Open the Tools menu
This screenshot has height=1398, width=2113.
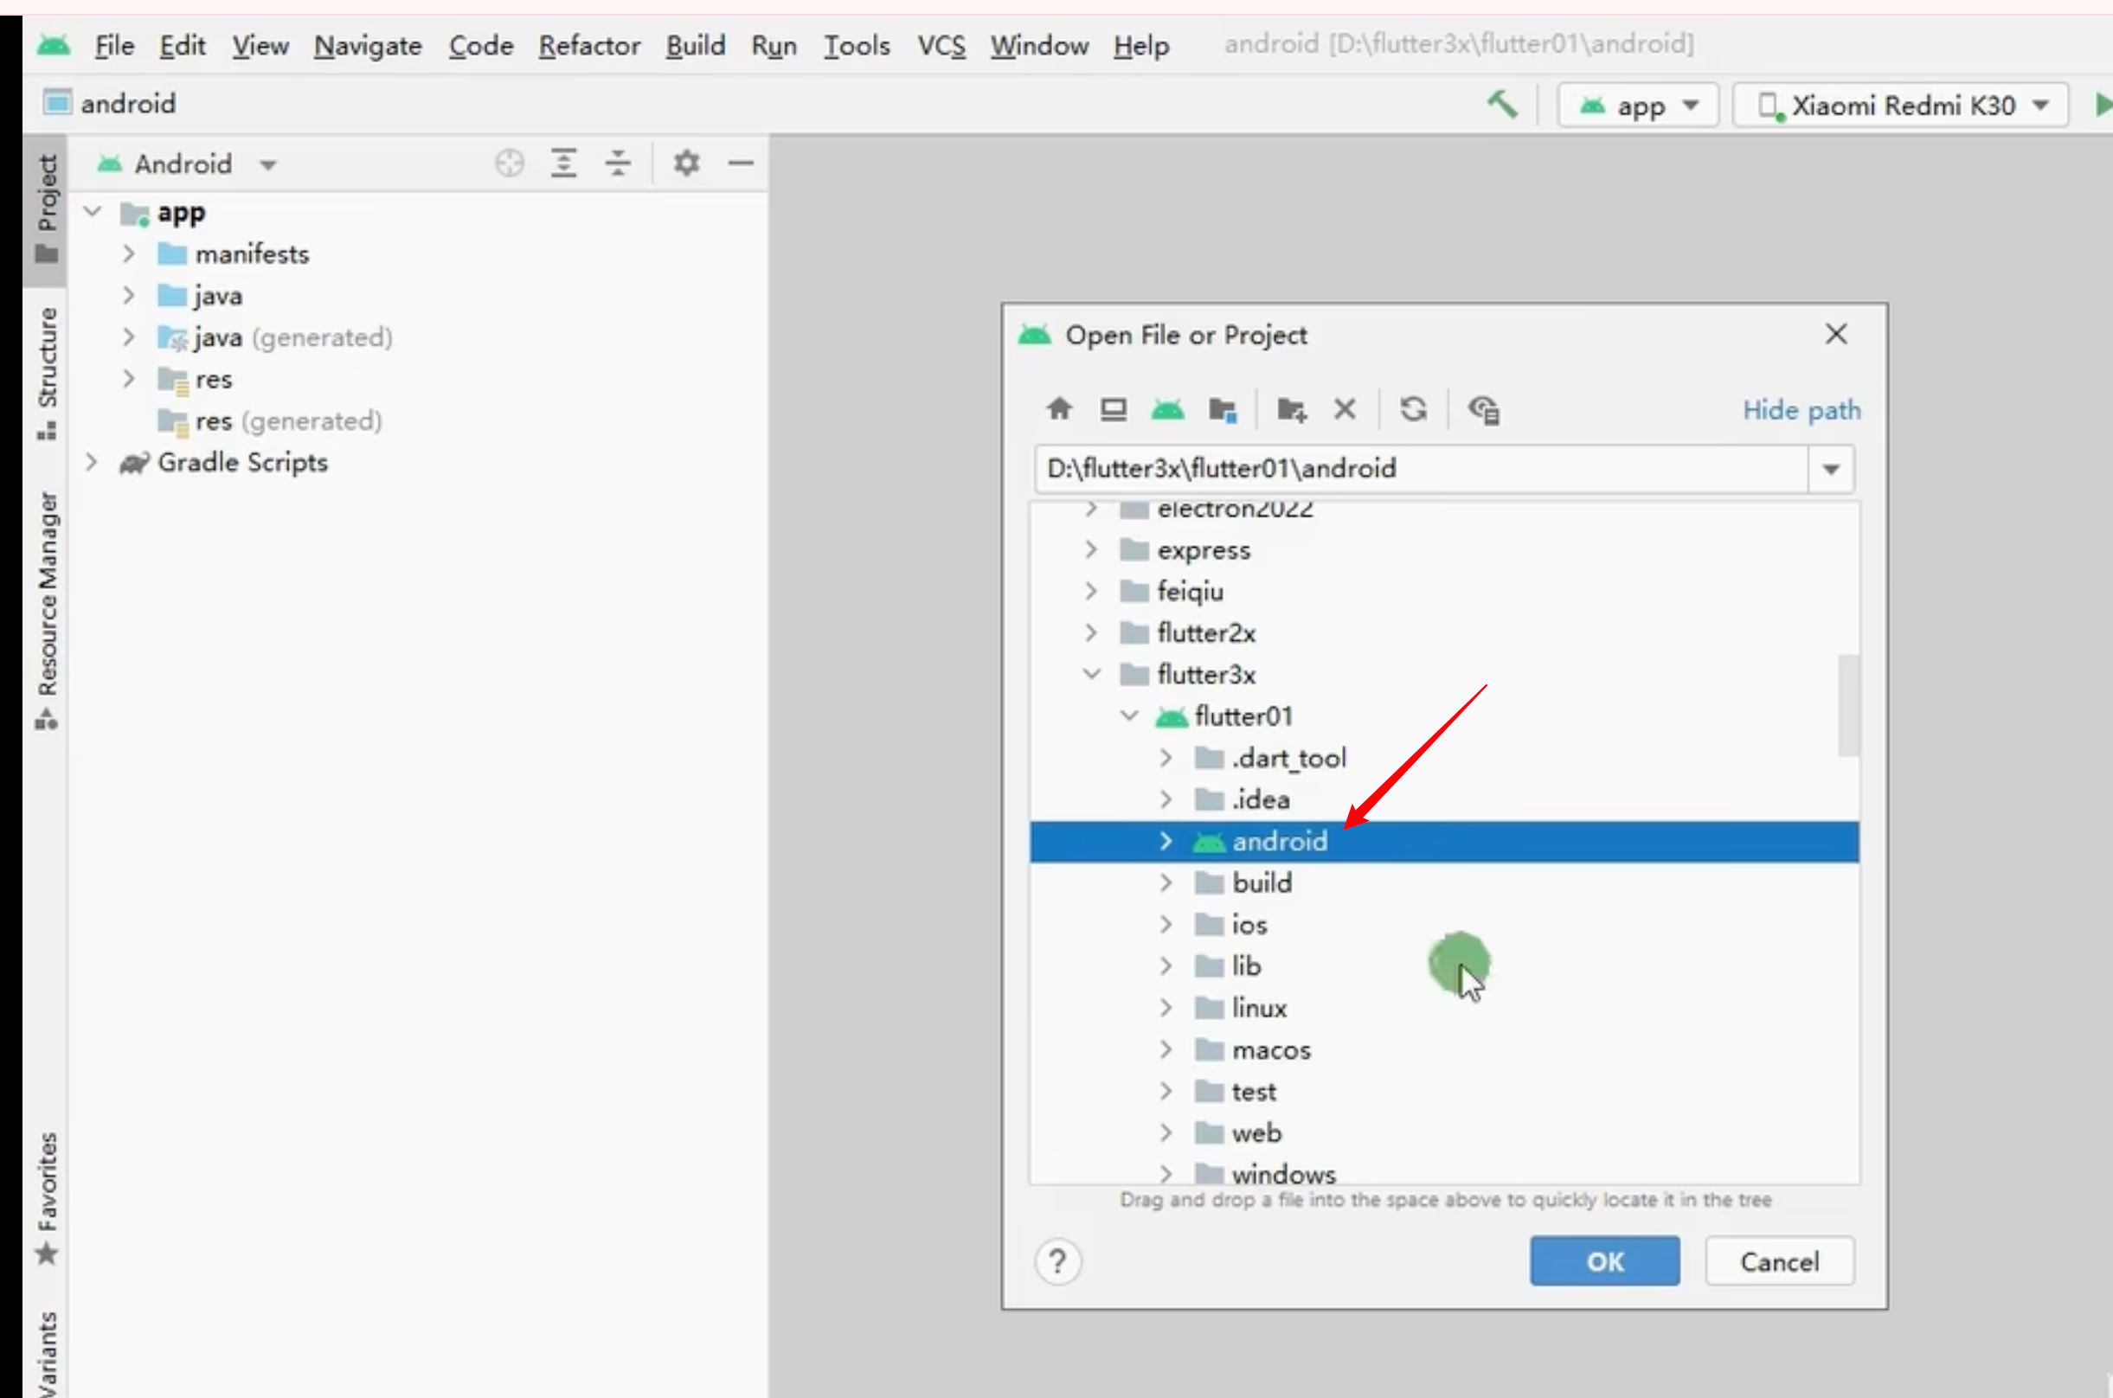[x=857, y=45]
